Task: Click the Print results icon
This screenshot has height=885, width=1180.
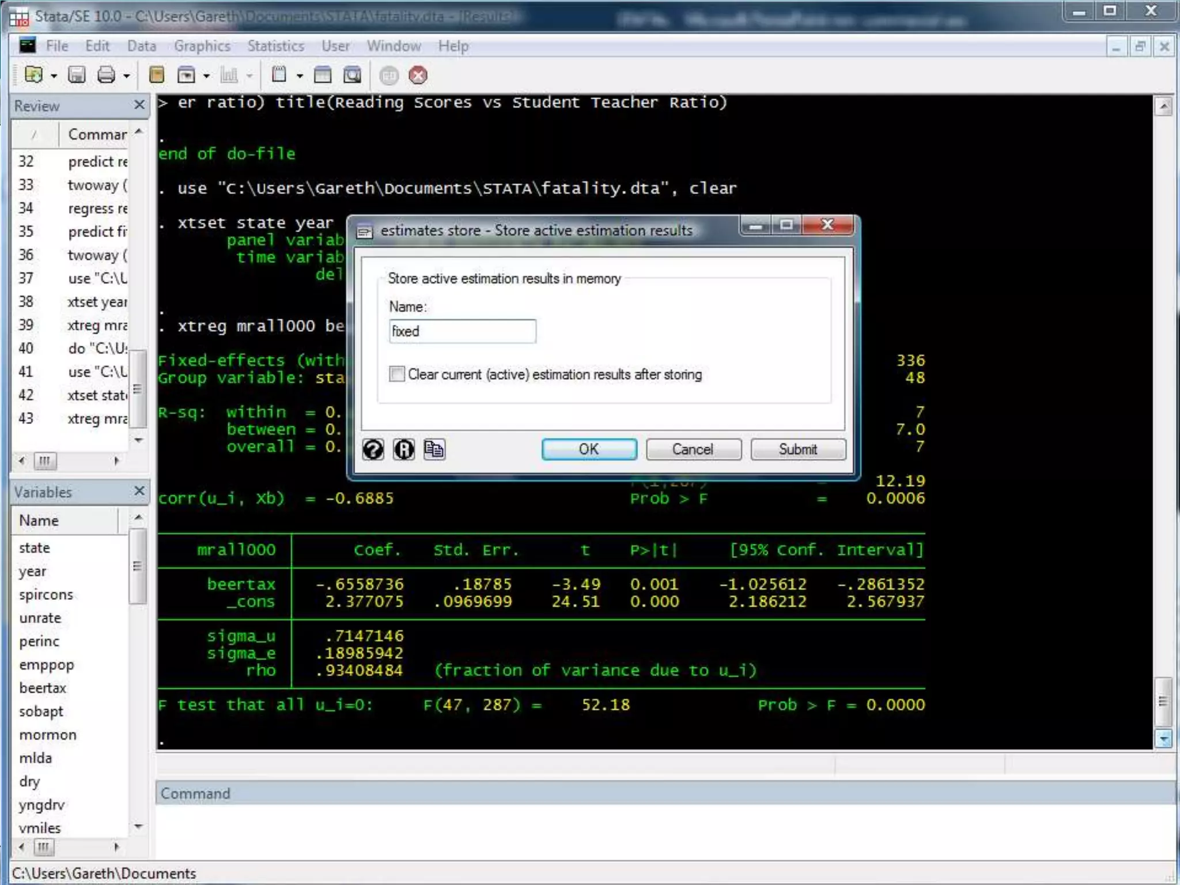Action: [106, 75]
